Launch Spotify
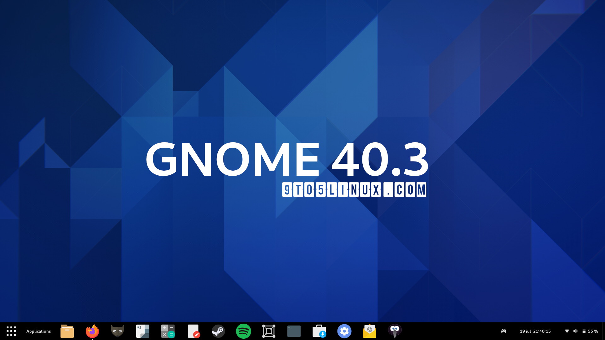 [244, 331]
